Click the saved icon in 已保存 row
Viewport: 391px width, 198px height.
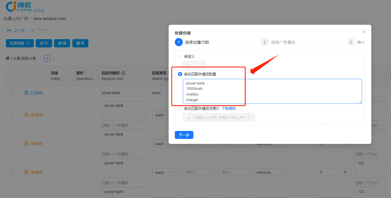pyautogui.click(x=27, y=93)
